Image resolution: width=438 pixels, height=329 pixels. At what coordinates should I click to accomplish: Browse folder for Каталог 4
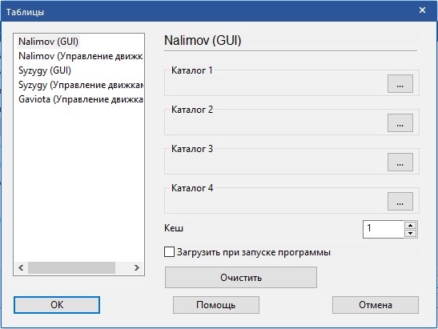[400, 201]
